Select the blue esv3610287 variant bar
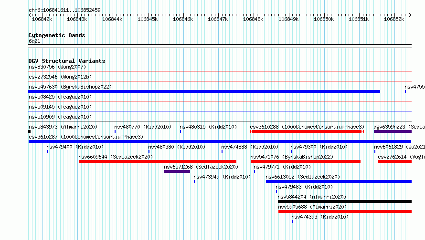 tap(220, 141)
